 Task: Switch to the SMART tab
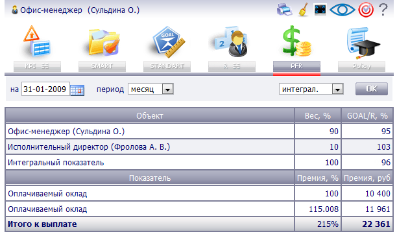tap(102, 66)
